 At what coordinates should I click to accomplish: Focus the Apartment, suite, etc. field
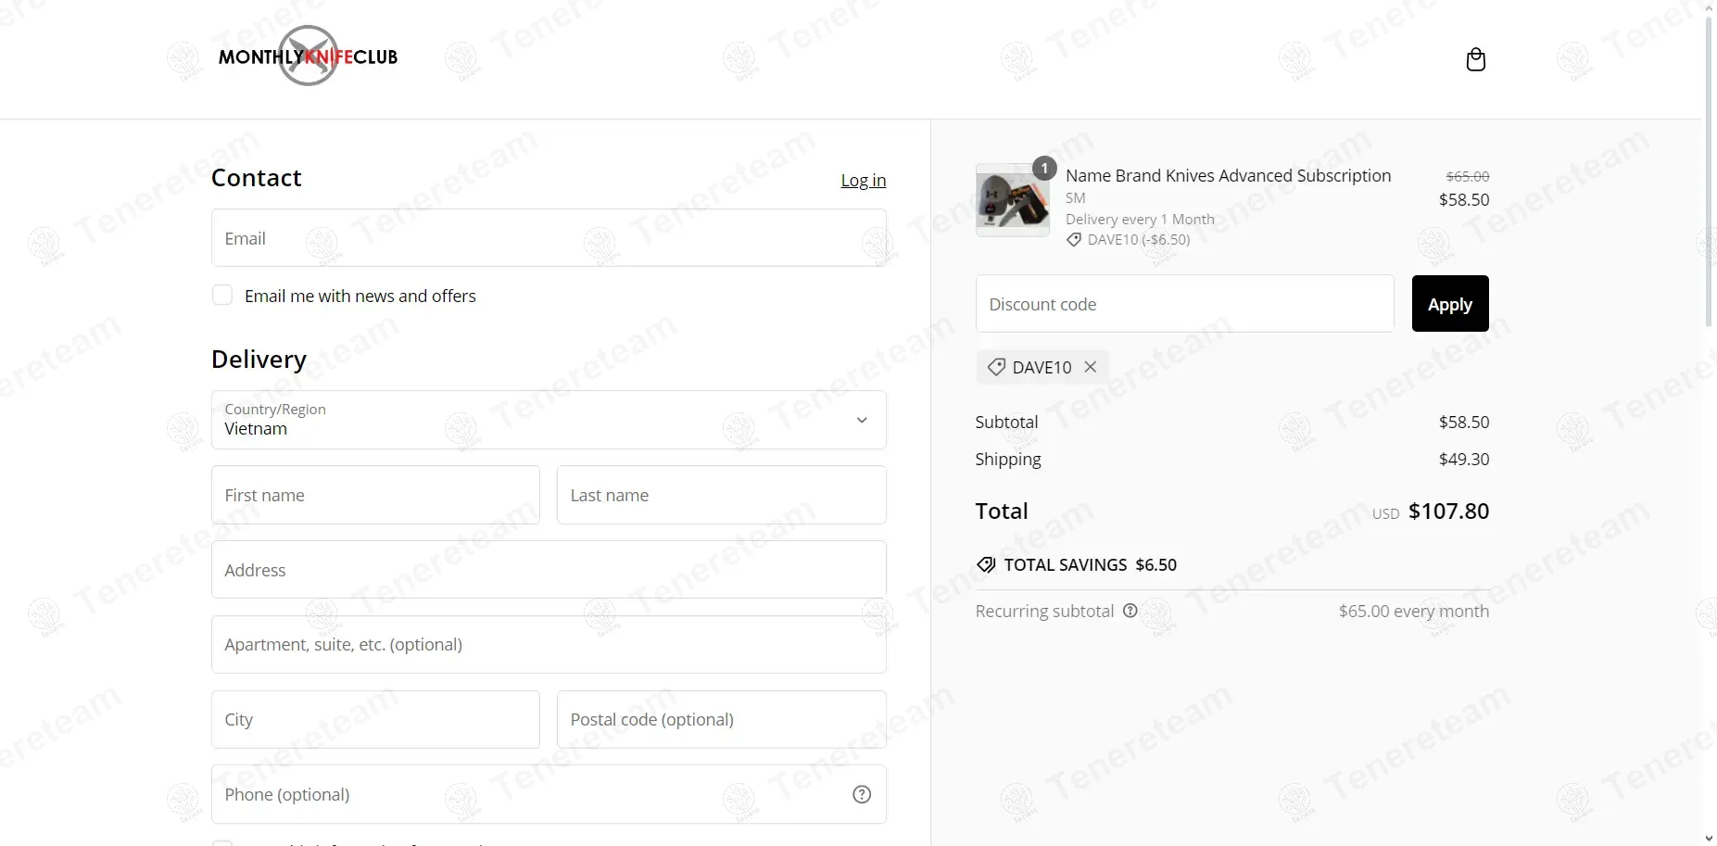[x=549, y=644]
